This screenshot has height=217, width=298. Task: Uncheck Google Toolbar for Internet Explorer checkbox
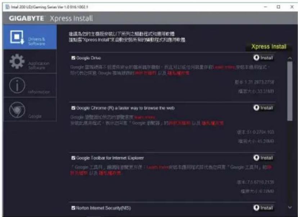[73, 158]
